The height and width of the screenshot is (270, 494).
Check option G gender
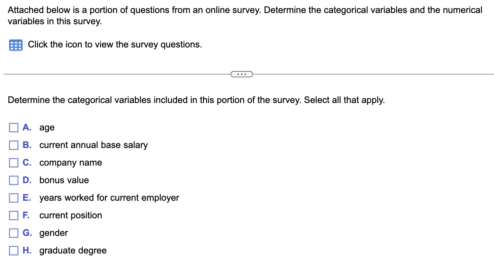13,233
